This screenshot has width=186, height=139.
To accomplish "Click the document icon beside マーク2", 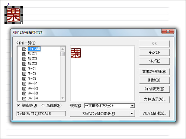I will pyautogui.click(x=24, y=74).
